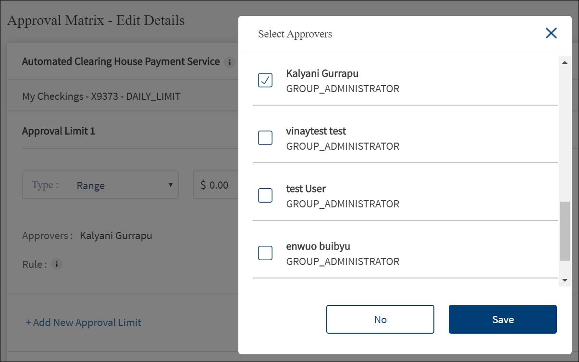
Task: Click the Select Approvers dialog title
Action: [295, 34]
